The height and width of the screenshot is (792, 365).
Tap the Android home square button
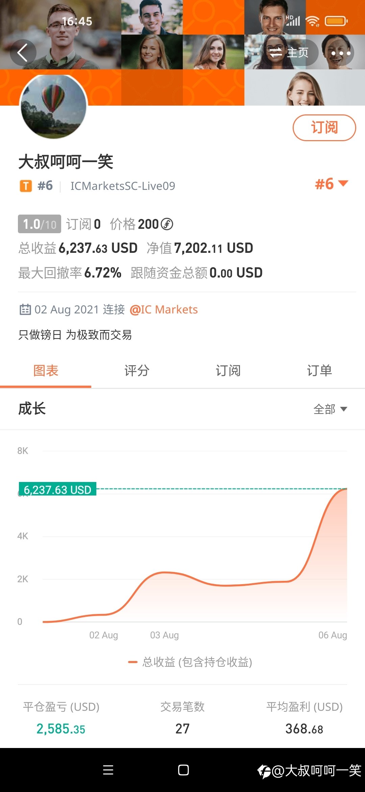tap(183, 770)
